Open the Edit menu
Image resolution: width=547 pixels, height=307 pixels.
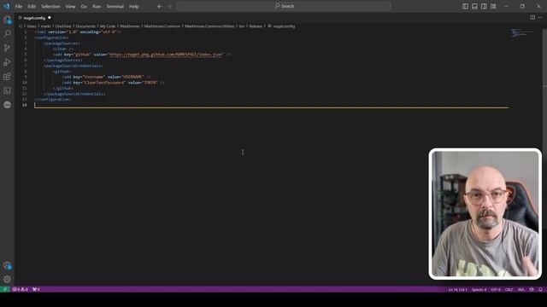32,6
